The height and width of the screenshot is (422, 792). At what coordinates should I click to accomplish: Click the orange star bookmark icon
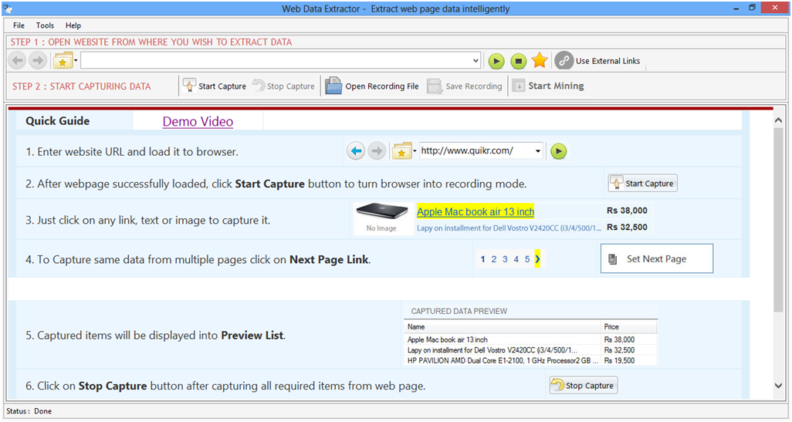(540, 61)
